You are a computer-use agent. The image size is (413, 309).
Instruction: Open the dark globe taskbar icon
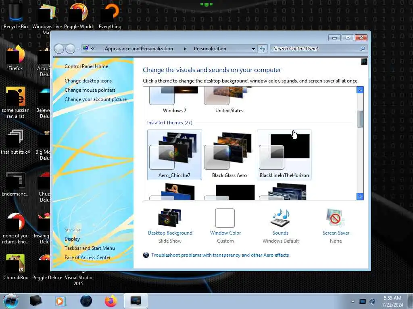(86, 301)
